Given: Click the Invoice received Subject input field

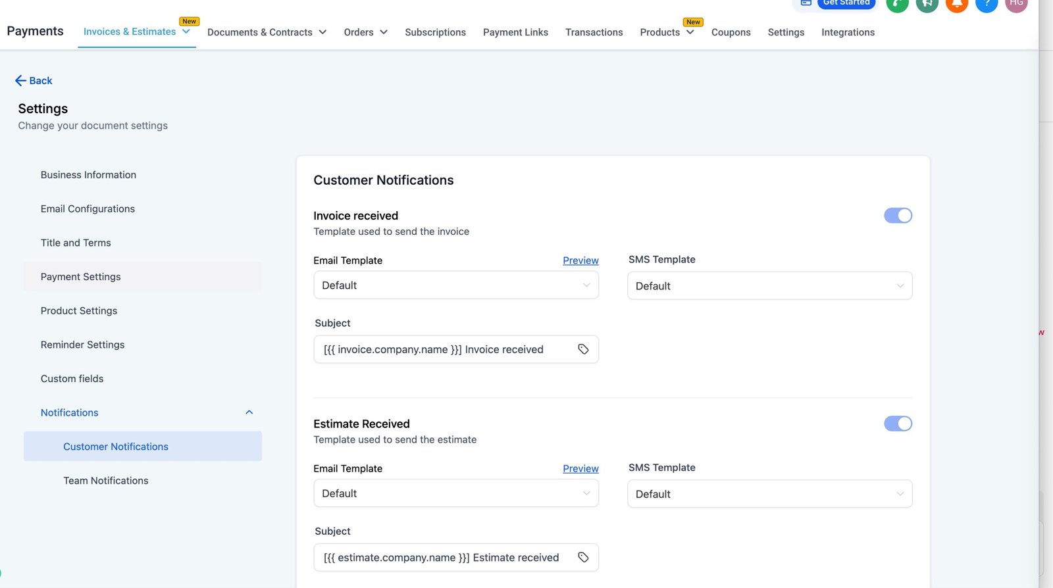Looking at the screenshot, I should pyautogui.click(x=441, y=349).
